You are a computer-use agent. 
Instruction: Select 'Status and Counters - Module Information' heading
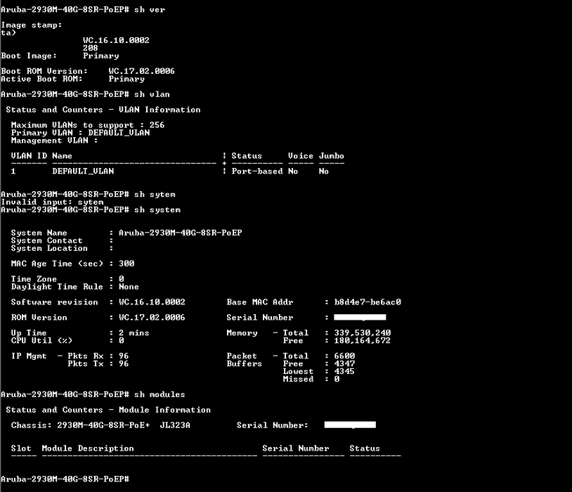108,410
